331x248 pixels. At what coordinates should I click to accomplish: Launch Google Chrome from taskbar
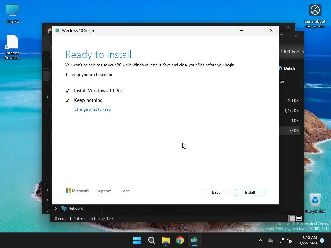tap(180, 240)
